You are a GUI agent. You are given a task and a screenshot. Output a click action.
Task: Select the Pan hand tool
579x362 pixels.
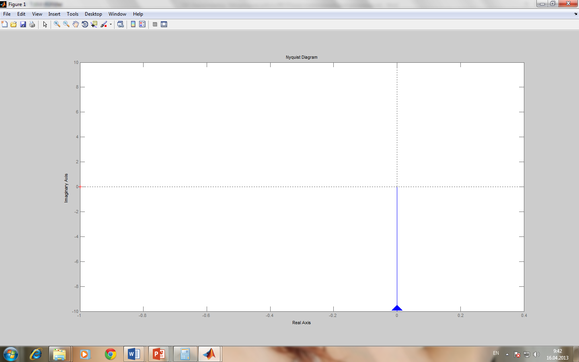click(x=76, y=24)
